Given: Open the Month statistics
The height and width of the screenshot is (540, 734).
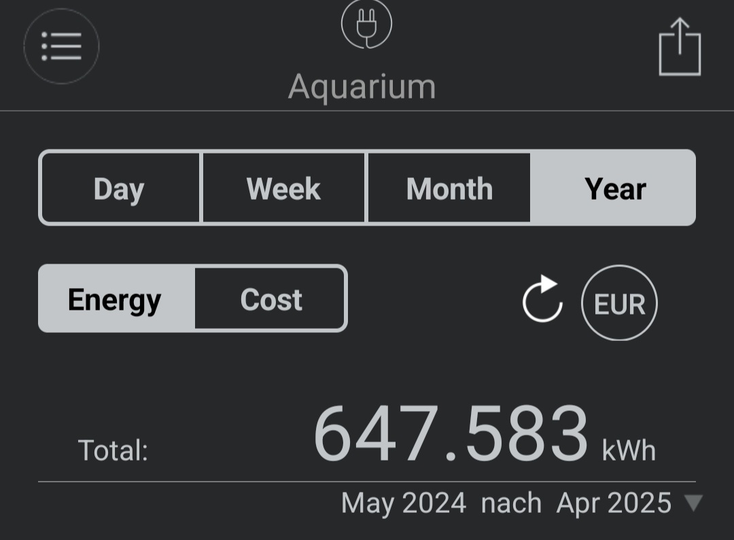Looking at the screenshot, I should click(x=449, y=188).
